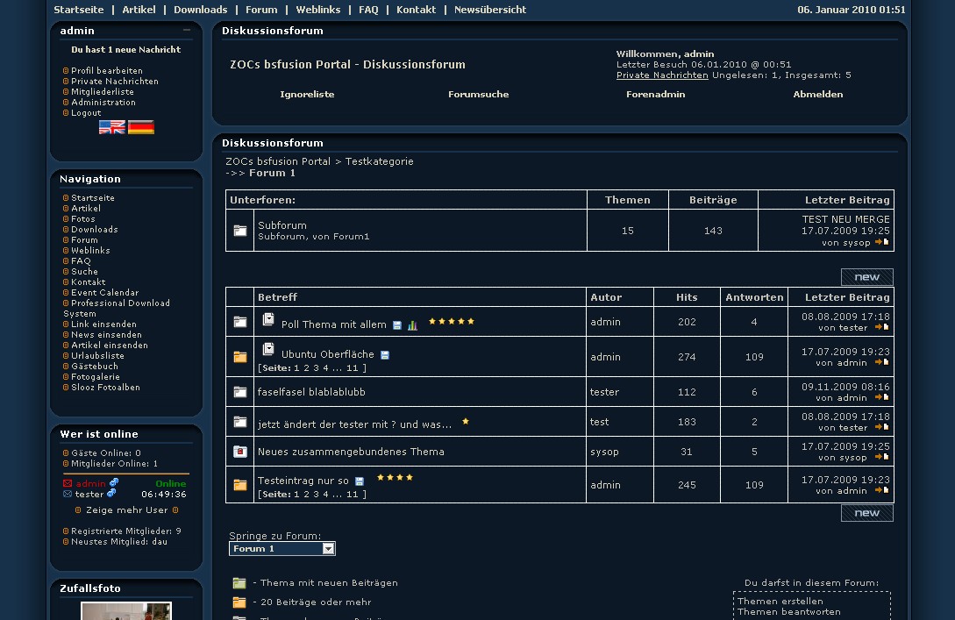Viewport: 955px width, 620px height.
Task: Open Downloads in the top menu bar
Action: point(200,10)
